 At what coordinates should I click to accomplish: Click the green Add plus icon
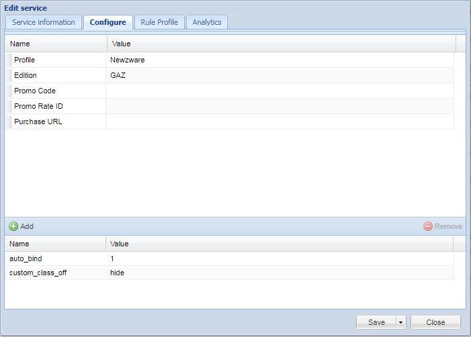coord(13,227)
